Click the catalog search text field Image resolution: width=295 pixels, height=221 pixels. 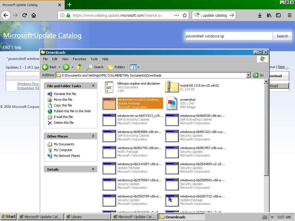pos(229,36)
